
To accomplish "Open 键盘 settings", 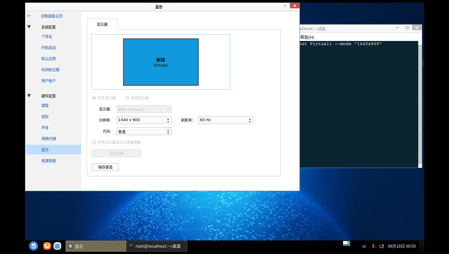I will 45,105.
